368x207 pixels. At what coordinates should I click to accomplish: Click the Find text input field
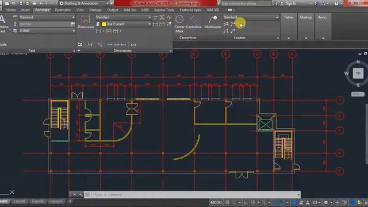coord(45,24)
